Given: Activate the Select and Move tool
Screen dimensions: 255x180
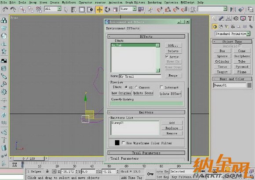Looking at the screenshot, I should (99, 10).
